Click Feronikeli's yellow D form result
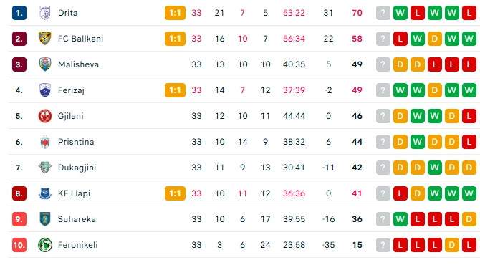Image resolution: width=480 pixels, height=265 pixels. tap(451, 245)
